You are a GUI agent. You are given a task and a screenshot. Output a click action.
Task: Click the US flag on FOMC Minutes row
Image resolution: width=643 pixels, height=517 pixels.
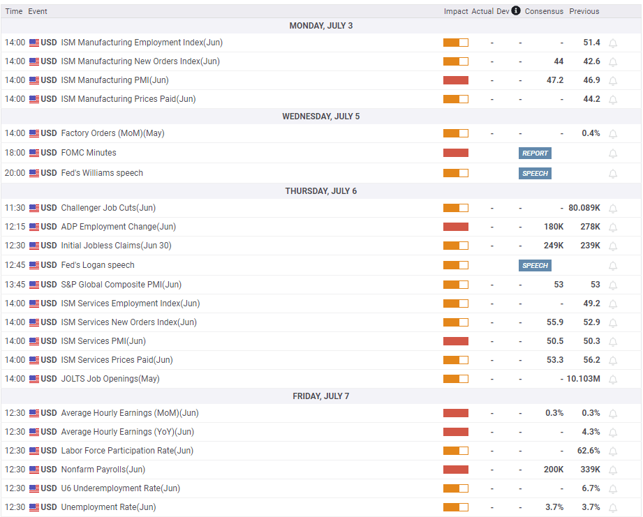click(x=34, y=153)
